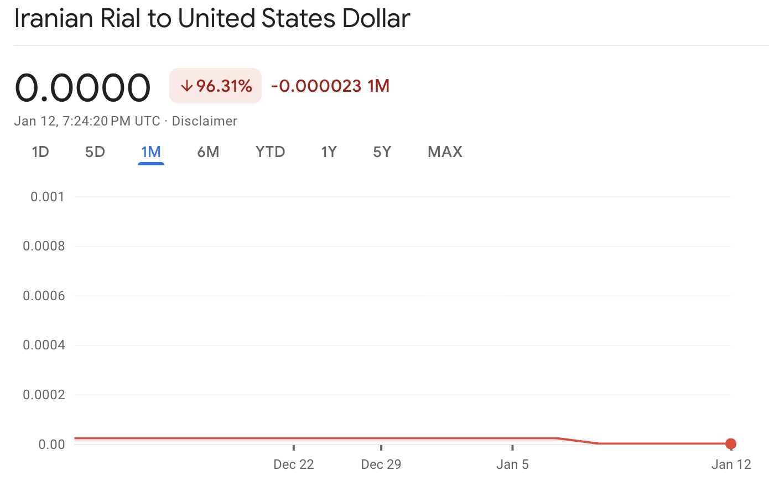The width and height of the screenshot is (769, 481).
Task: Click the 96.31% change badge
Action: click(x=215, y=86)
